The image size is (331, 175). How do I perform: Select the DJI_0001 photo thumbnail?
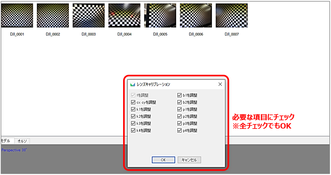tap(17, 16)
